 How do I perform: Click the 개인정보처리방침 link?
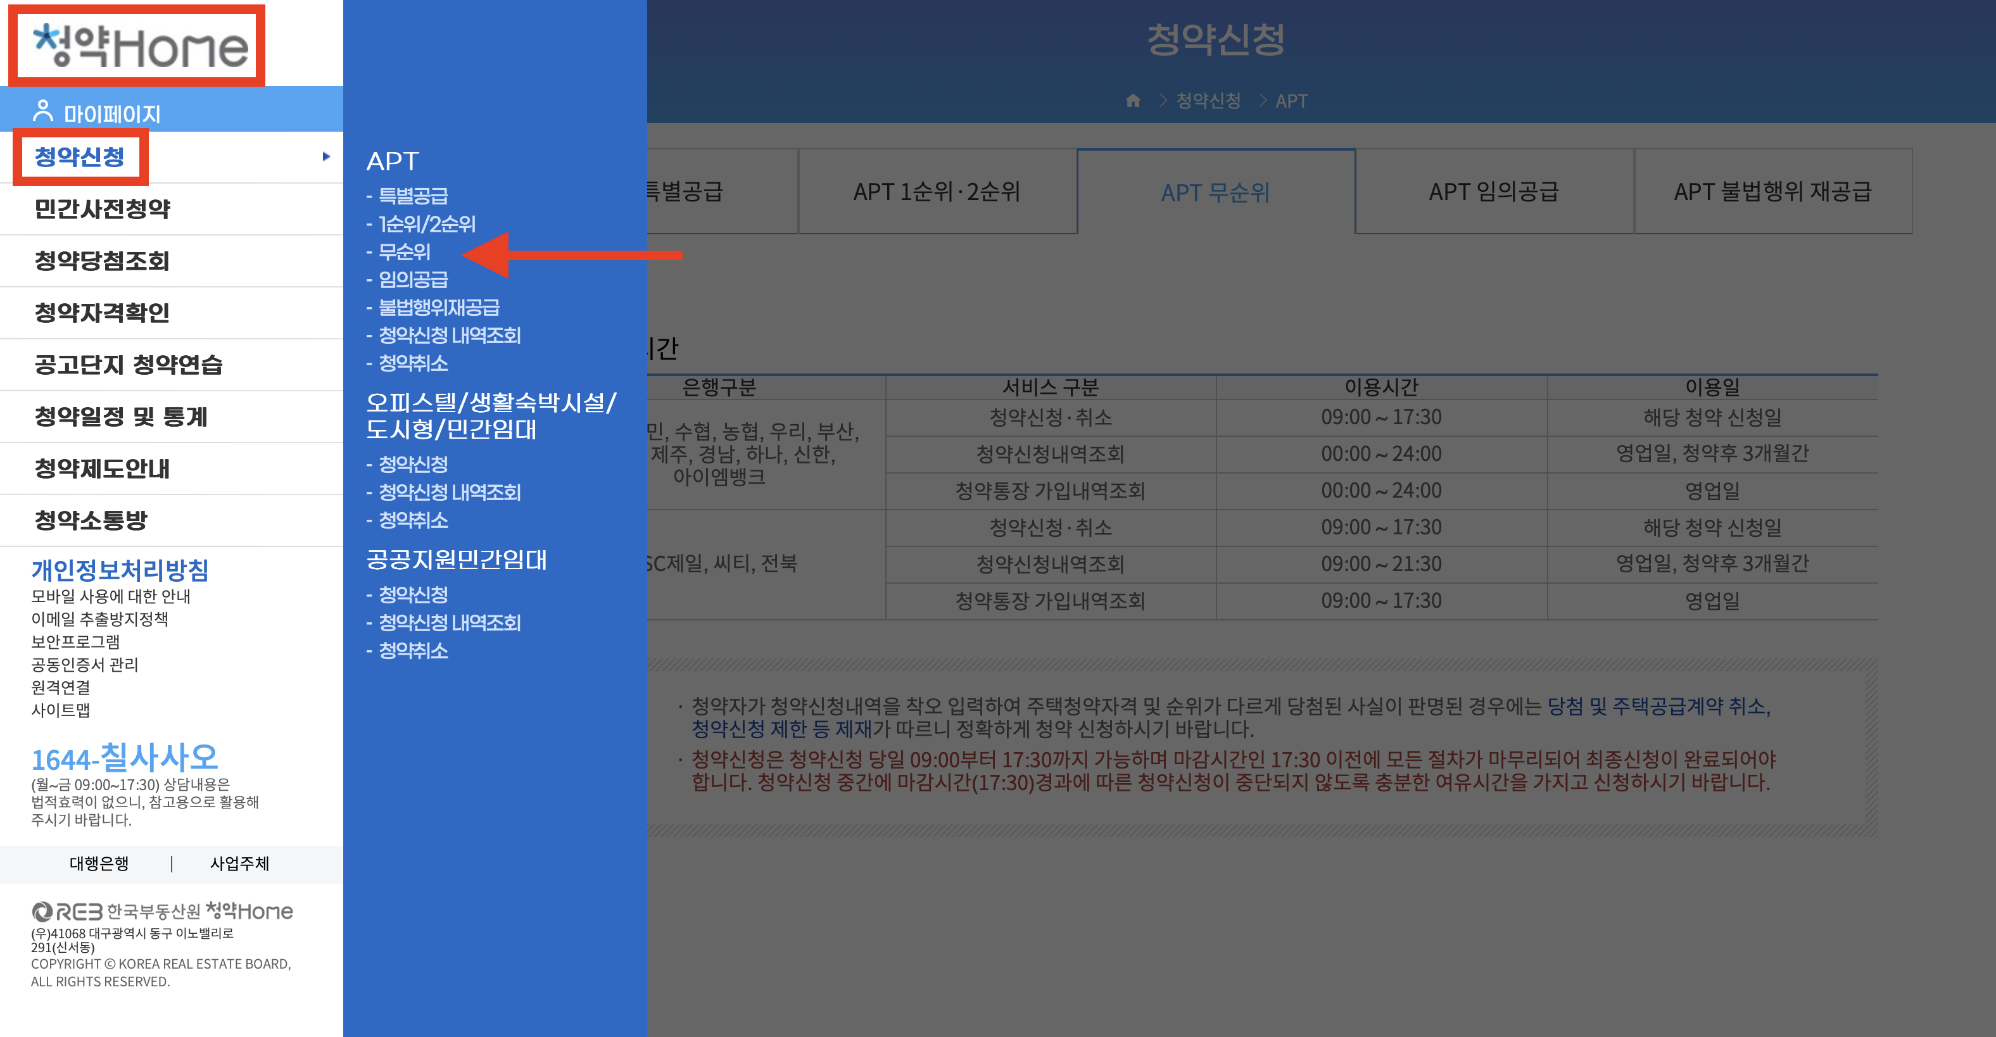tap(120, 570)
